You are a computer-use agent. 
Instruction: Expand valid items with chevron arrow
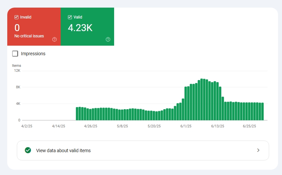point(258,150)
